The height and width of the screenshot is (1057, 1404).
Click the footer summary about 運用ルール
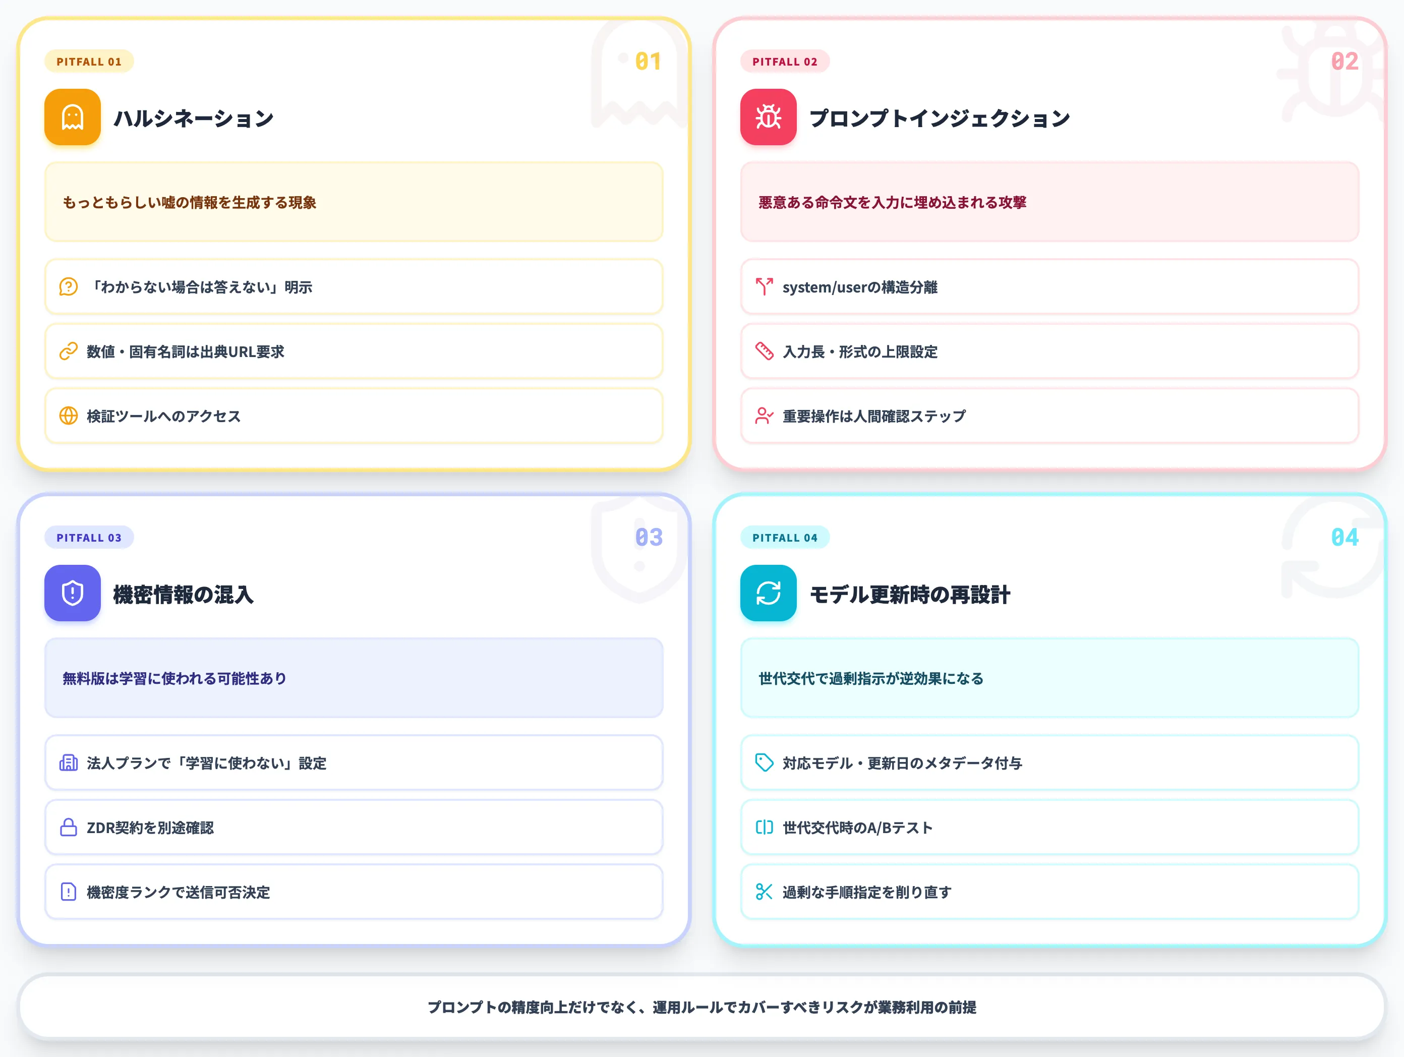pos(702,1008)
